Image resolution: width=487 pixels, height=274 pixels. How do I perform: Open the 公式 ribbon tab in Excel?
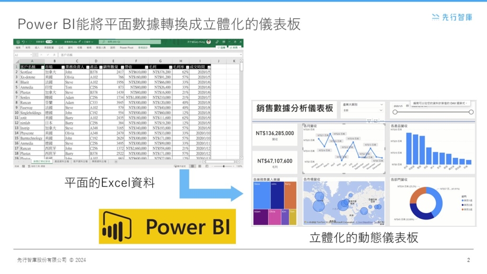61,48
